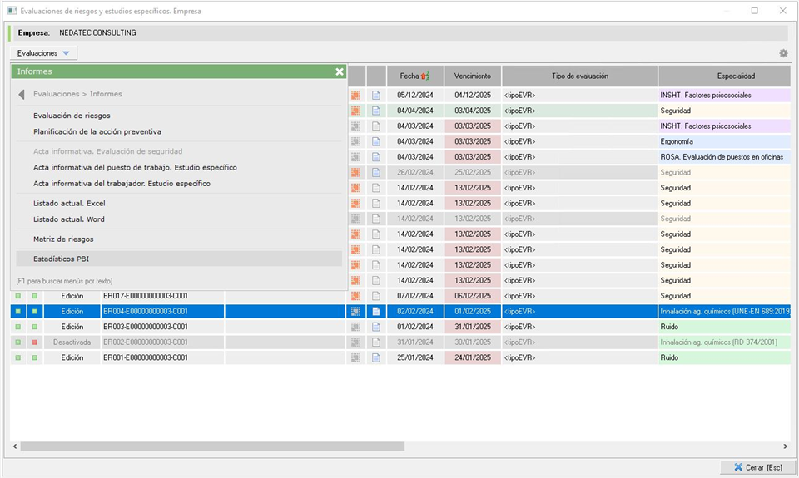Click the settings gear icon at top right
Viewport: 799px width, 478px height.
click(782, 53)
